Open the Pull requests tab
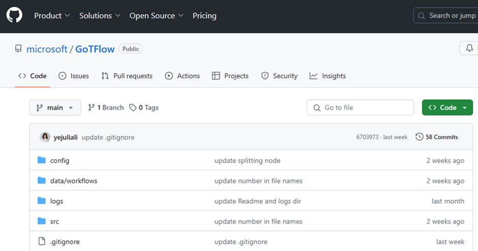Screen dimensions: 478x251 (x=127, y=76)
